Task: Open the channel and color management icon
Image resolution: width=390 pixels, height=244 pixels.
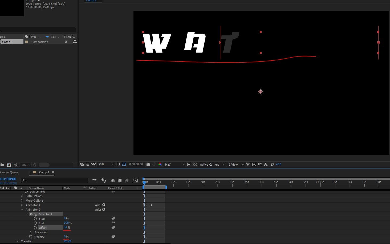Action: (x=160, y=164)
